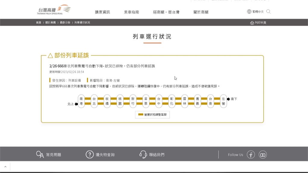
Task: Open 聯絡我們 contact link
Action: pos(157,155)
